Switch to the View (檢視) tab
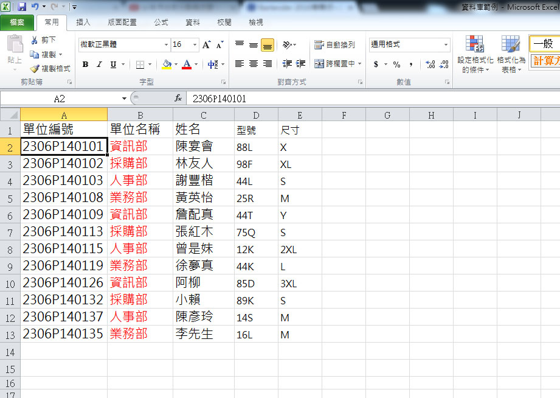 pyautogui.click(x=256, y=22)
